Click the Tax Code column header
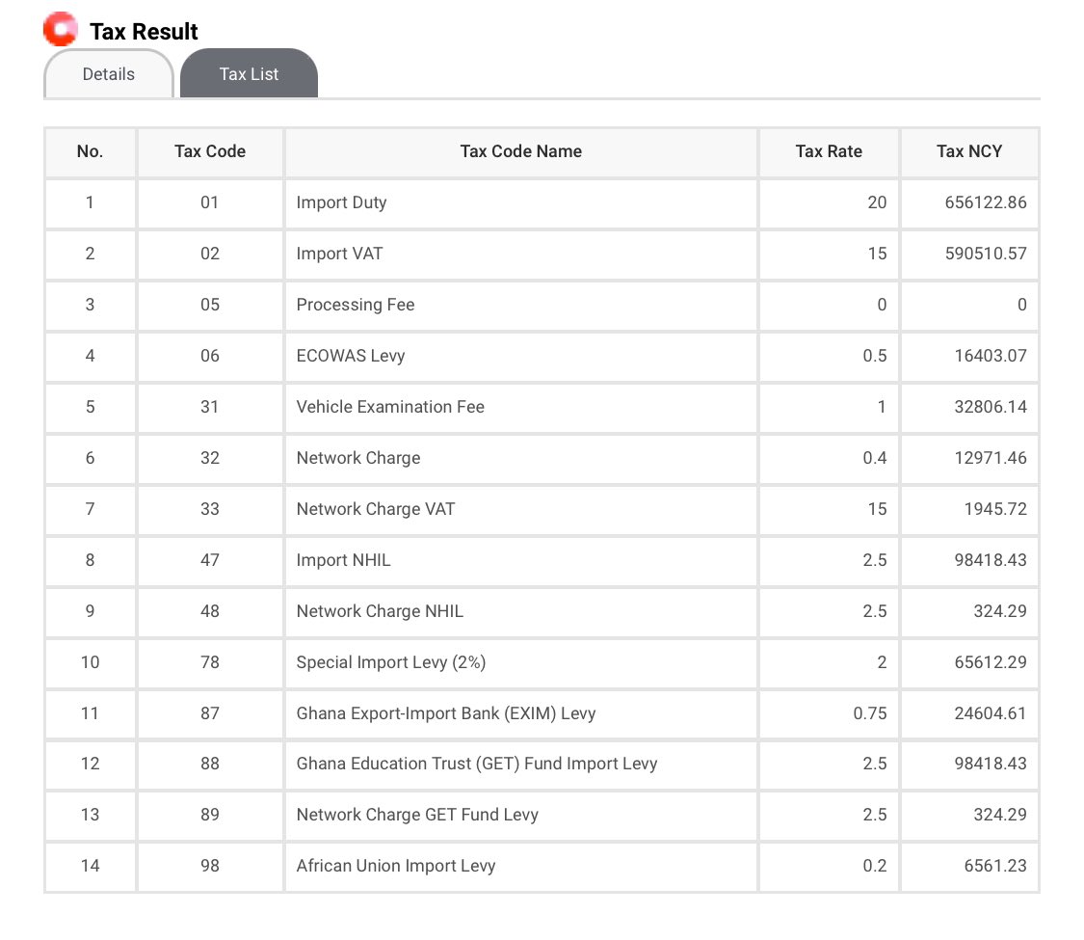1084x940 pixels. (x=210, y=151)
